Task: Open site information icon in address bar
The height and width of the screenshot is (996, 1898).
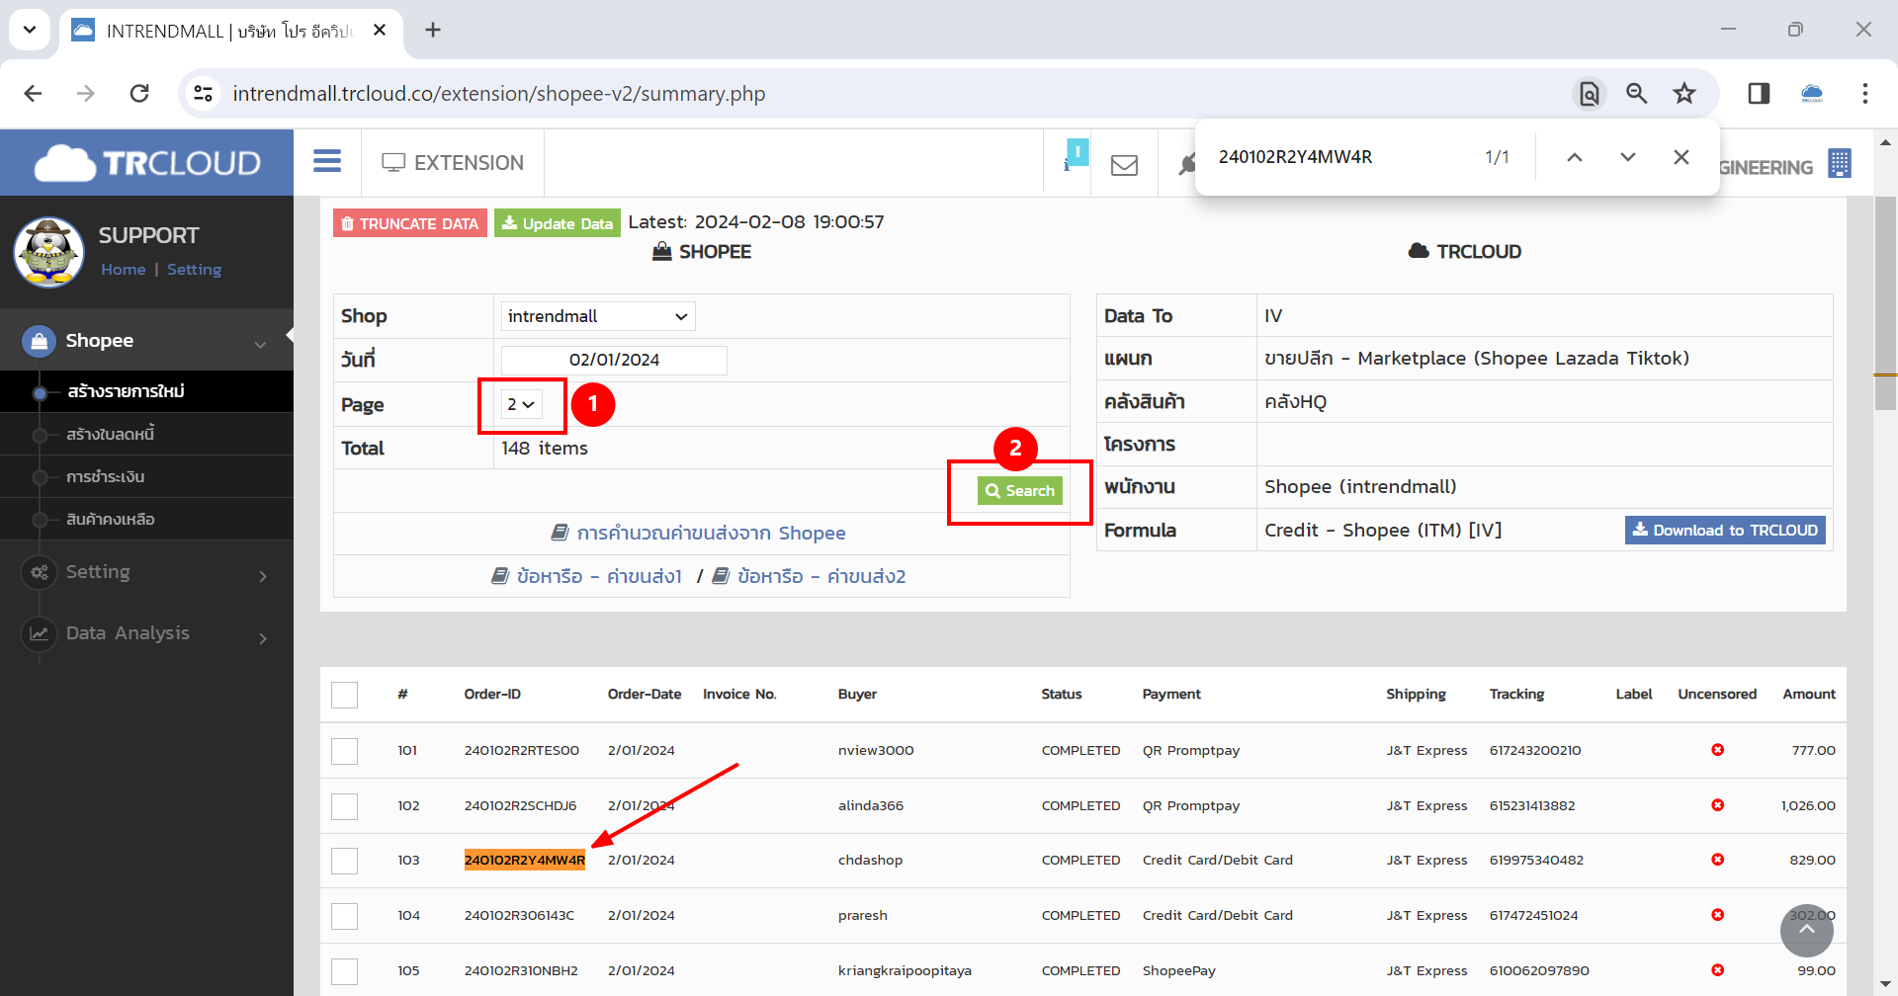Action: point(203,93)
